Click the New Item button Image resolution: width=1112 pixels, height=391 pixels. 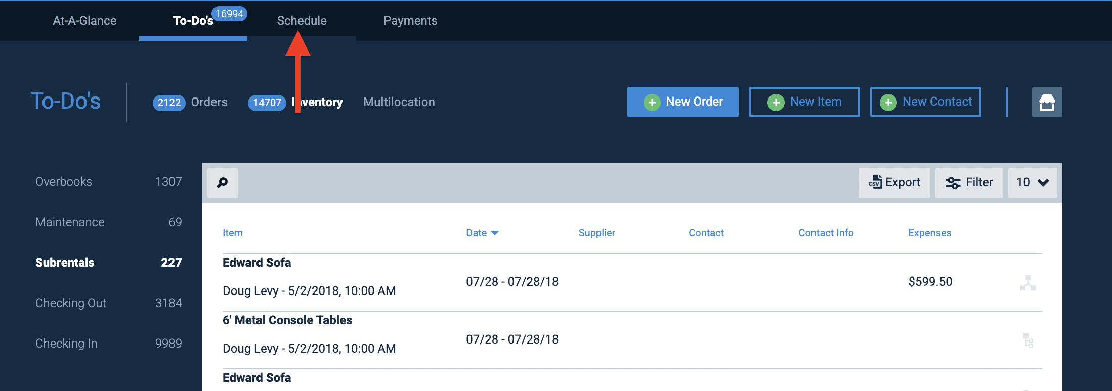[x=804, y=102]
